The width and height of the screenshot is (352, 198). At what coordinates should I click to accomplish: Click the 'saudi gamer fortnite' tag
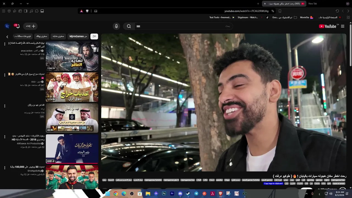[x=251, y=180]
